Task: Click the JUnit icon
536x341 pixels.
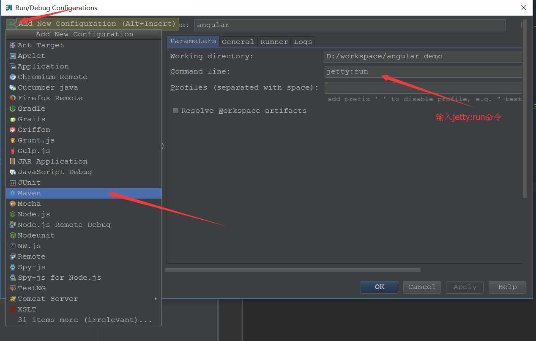Action: click(x=13, y=183)
